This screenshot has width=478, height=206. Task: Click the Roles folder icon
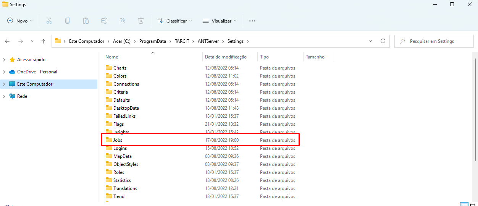109,172
